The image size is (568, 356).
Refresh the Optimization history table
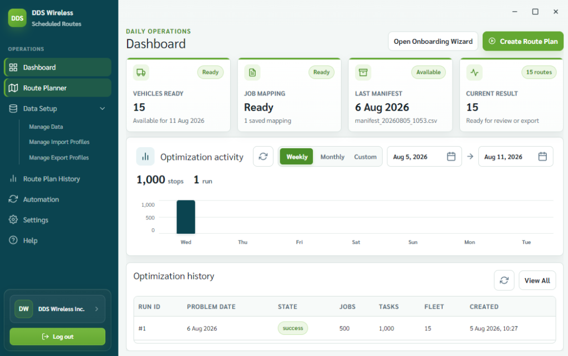(x=504, y=280)
